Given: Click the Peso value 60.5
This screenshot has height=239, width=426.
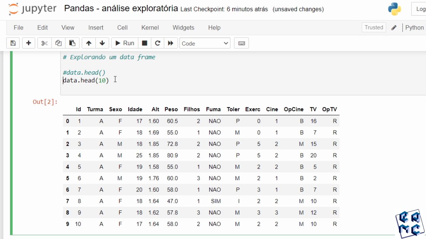Looking at the screenshot, I should coord(172,121).
